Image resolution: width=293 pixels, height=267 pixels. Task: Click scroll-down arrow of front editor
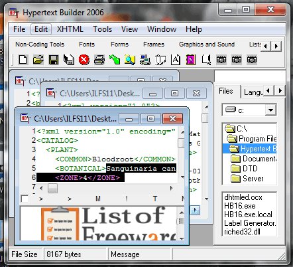tap(182, 177)
